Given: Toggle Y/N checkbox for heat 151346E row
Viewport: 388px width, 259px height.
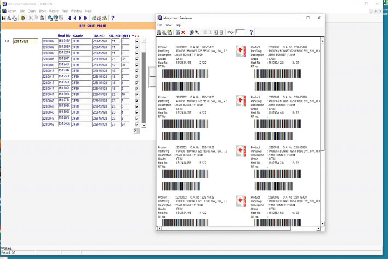Looking at the screenshot, I should tap(137, 124).
